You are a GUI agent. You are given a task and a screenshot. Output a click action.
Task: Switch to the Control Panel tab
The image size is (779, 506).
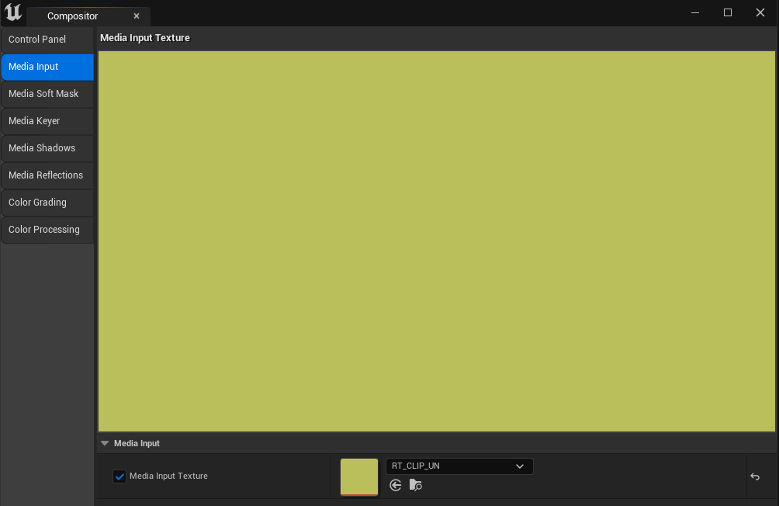(47, 40)
